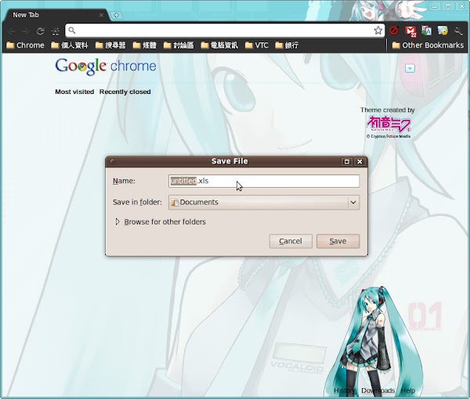Click the Name text field
Image resolution: width=470 pixels, height=399 pixels.
click(264, 181)
